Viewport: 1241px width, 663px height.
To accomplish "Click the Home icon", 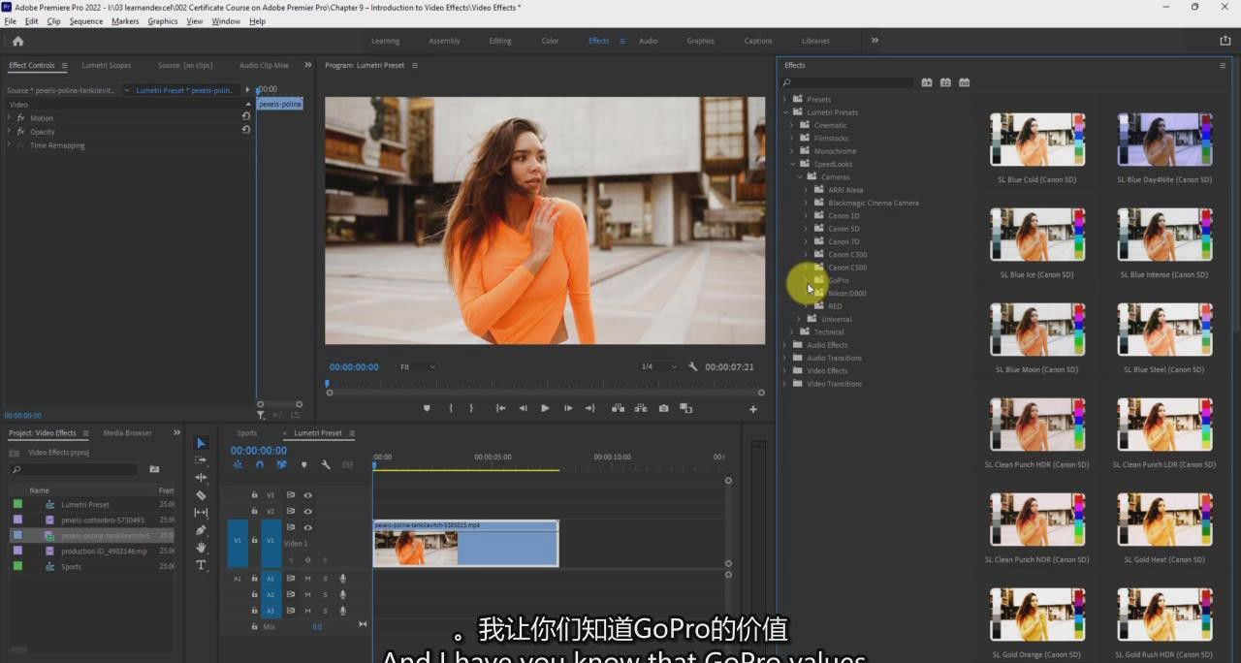I will pyautogui.click(x=17, y=41).
